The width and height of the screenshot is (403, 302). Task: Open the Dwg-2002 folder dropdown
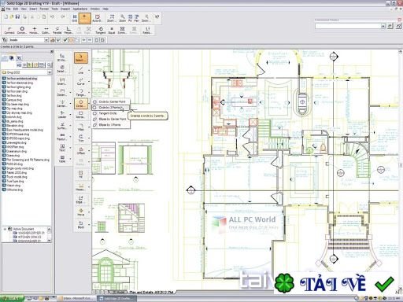click(50, 72)
